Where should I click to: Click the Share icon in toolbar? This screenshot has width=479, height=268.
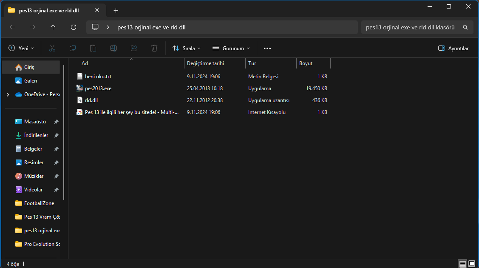click(134, 48)
